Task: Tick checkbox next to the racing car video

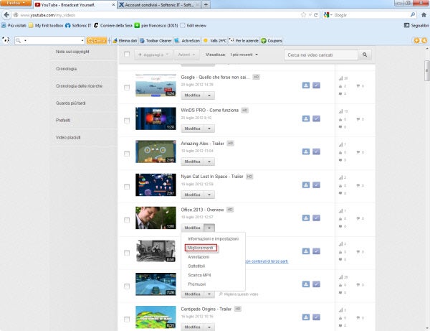Action: click(127, 286)
